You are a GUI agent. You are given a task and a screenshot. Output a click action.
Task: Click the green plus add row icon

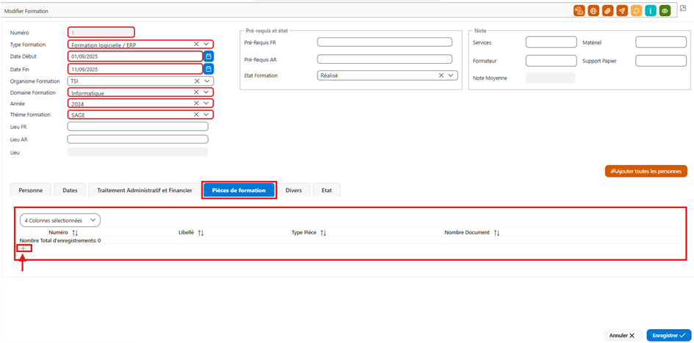coord(23,248)
